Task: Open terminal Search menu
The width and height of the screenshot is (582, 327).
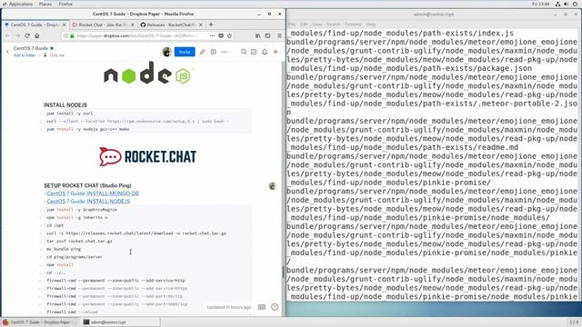Action: coord(334,25)
